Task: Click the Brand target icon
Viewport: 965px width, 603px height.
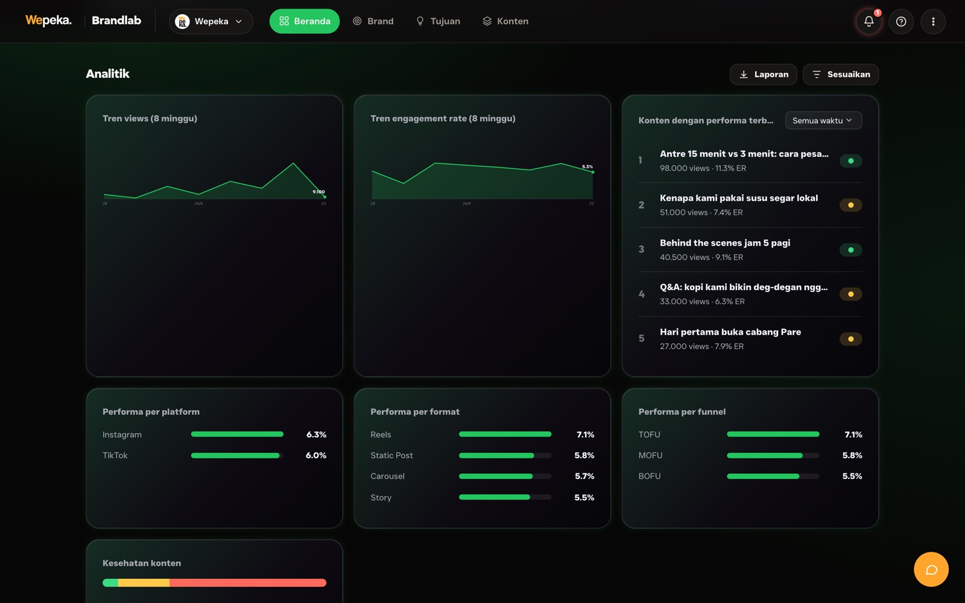Action: (357, 21)
